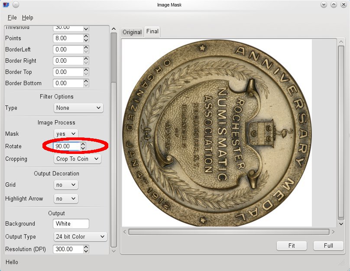The height and width of the screenshot is (271, 350).
Task: Open the Grid dropdown
Action: pos(66,185)
